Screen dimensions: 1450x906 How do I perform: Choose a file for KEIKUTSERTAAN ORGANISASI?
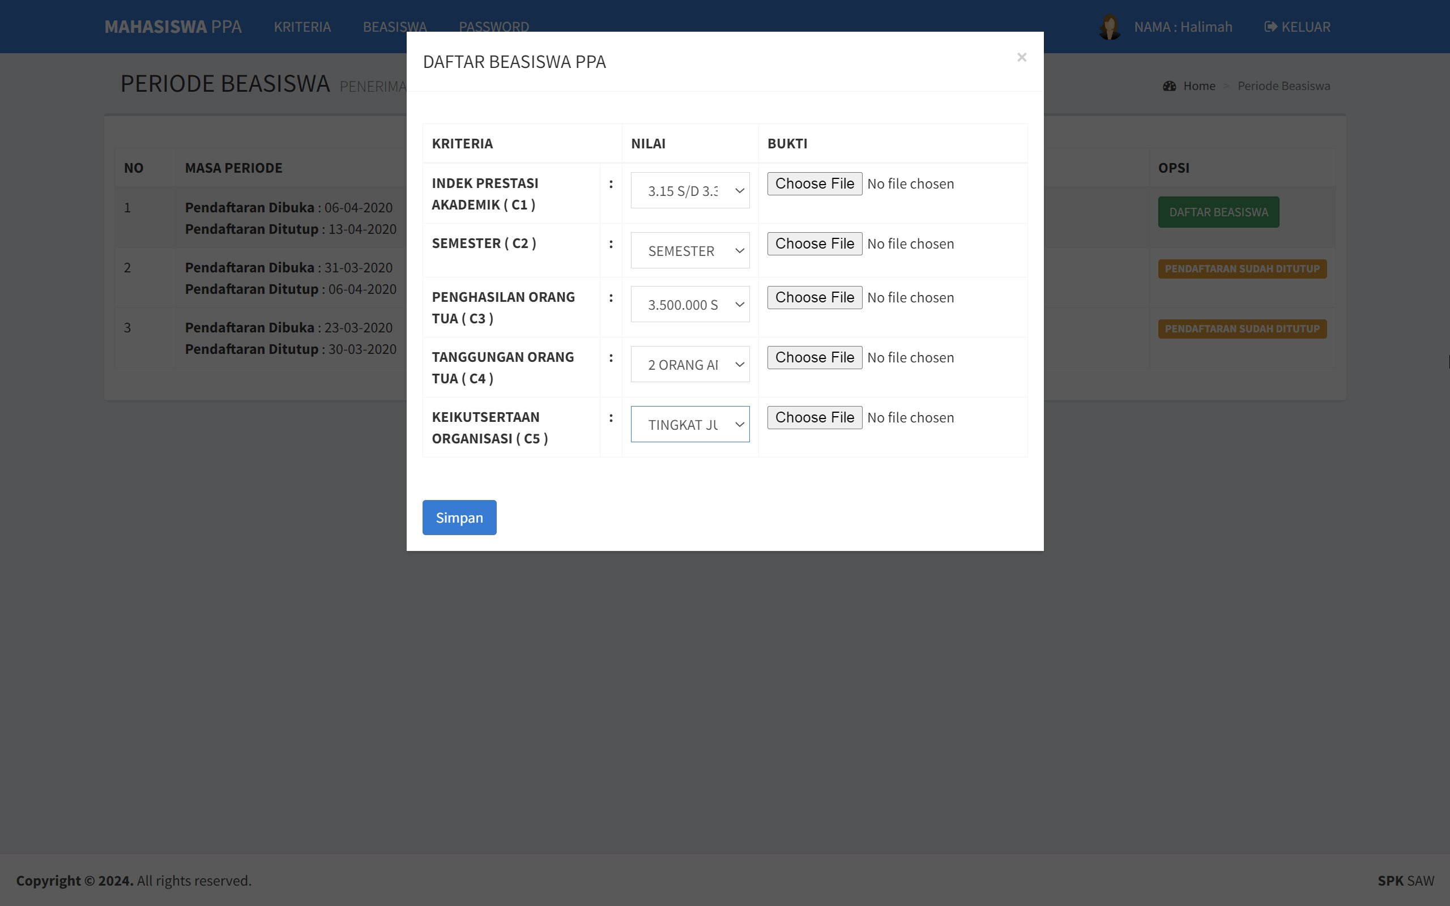(814, 417)
